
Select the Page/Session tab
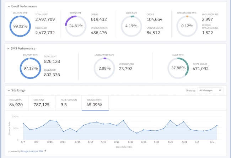68,103
